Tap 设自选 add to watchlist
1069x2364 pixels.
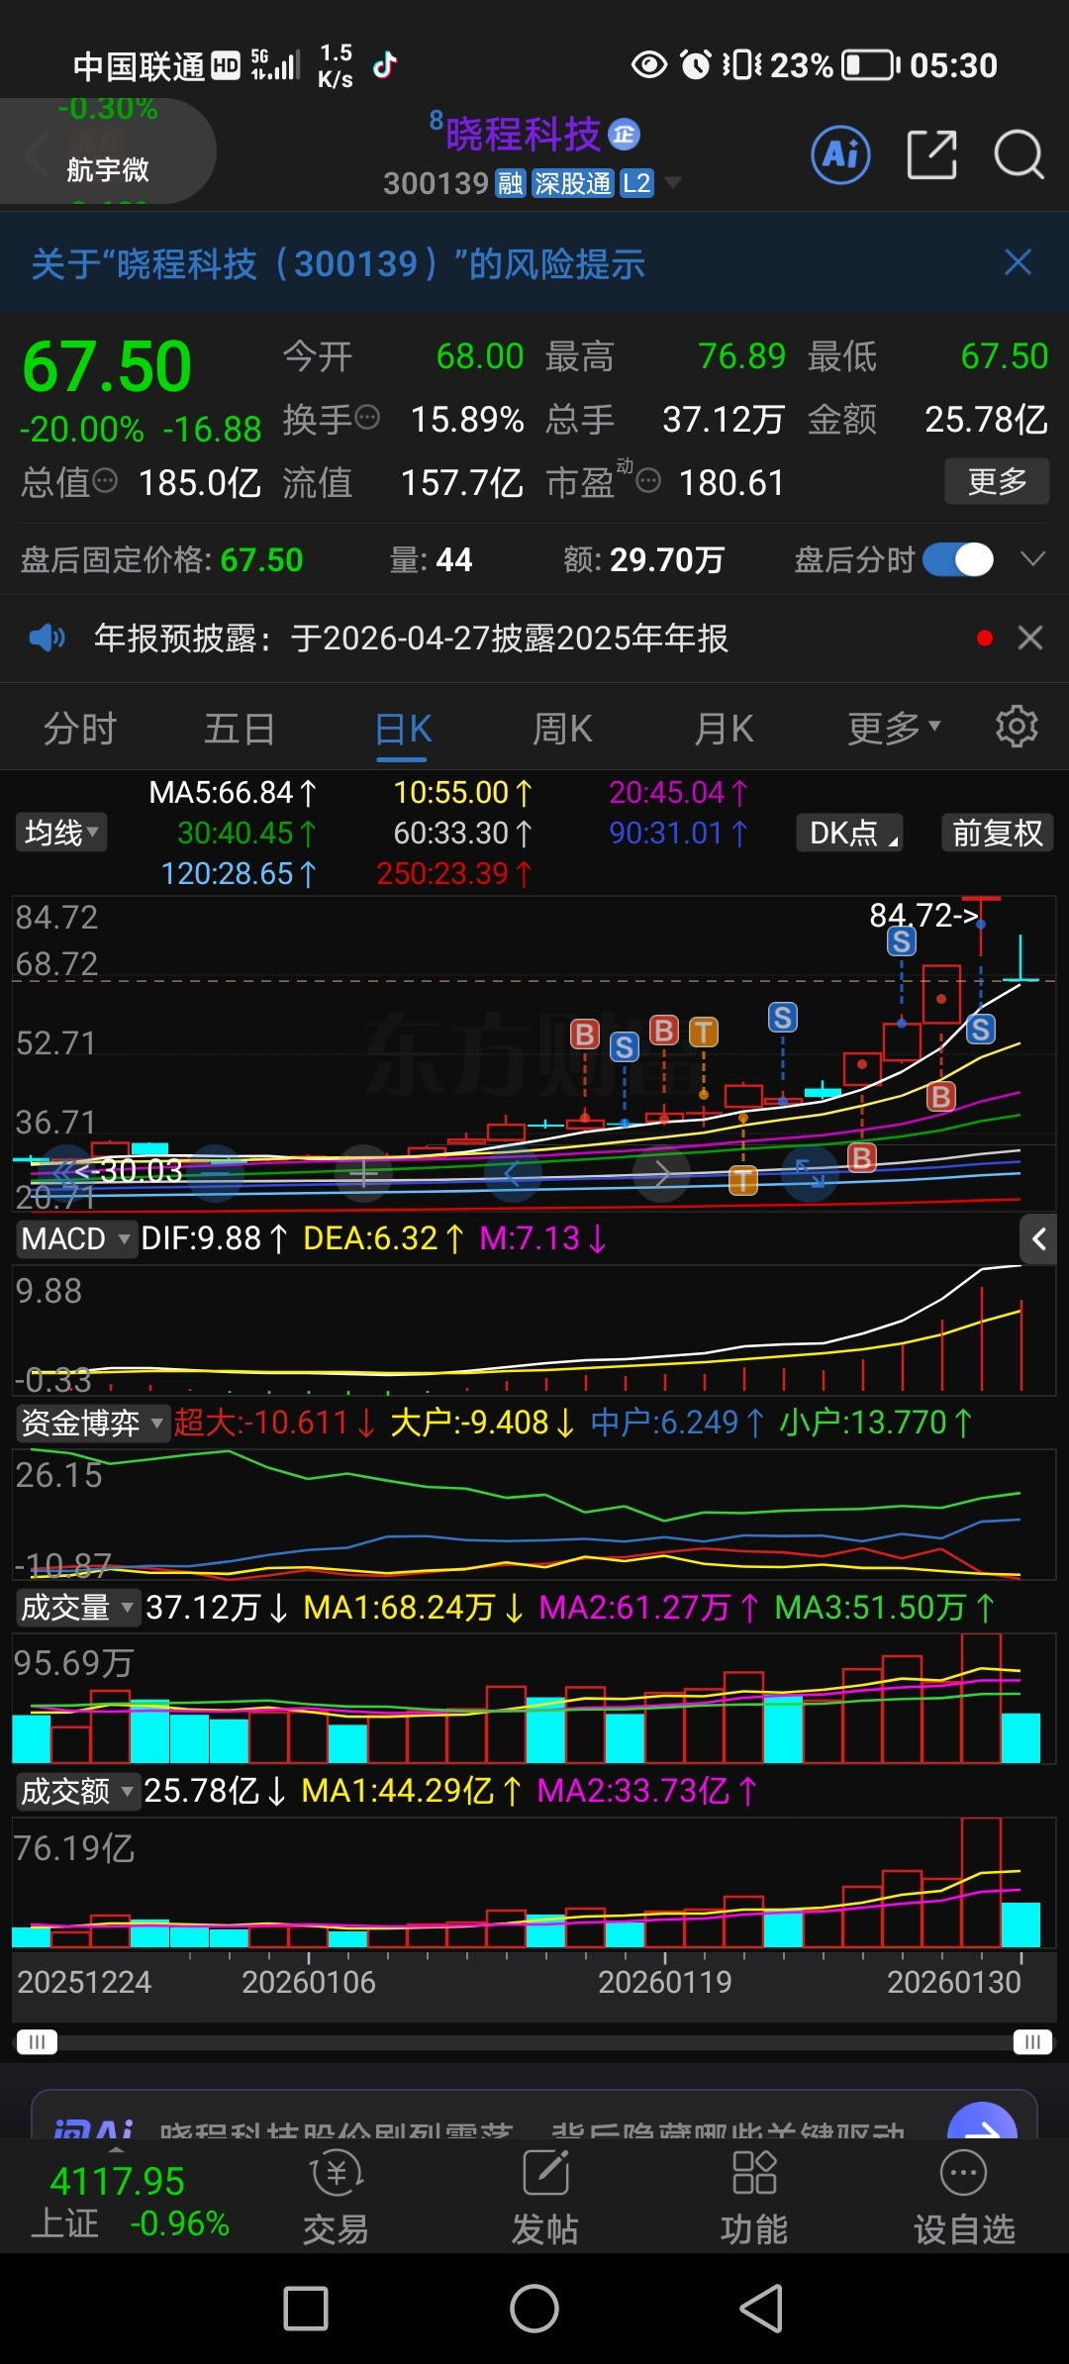click(964, 2197)
